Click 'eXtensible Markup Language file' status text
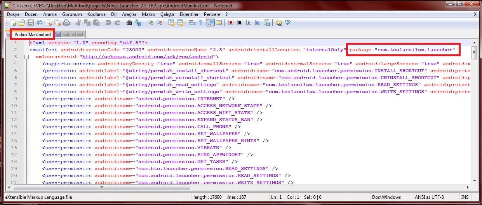This screenshot has height=205, width=482. [x=39, y=197]
